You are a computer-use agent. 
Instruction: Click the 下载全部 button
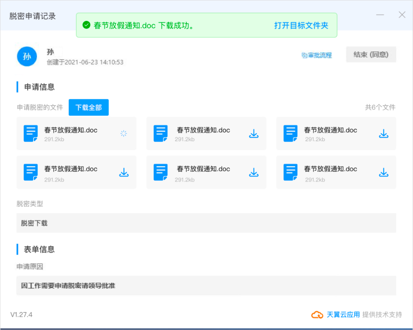(x=88, y=107)
